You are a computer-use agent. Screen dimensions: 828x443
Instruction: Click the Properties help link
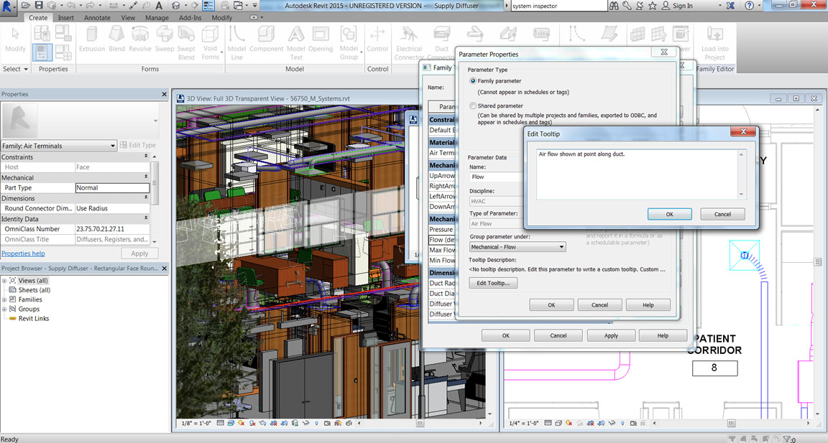tap(23, 253)
